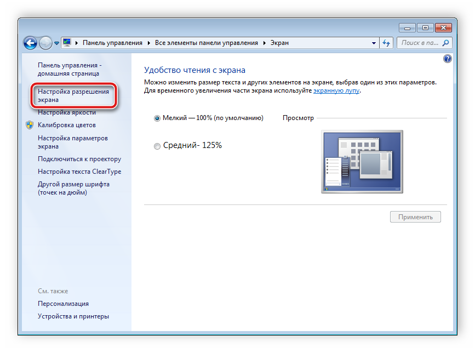The height and width of the screenshot is (353, 475).
Task: Click the refresh button beside address bar
Action: [x=387, y=43]
